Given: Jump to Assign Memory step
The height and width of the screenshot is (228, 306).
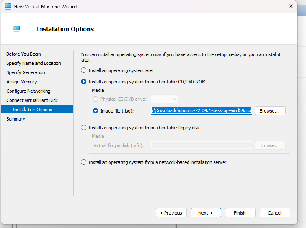Looking at the screenshot, I should pos(21,82).
